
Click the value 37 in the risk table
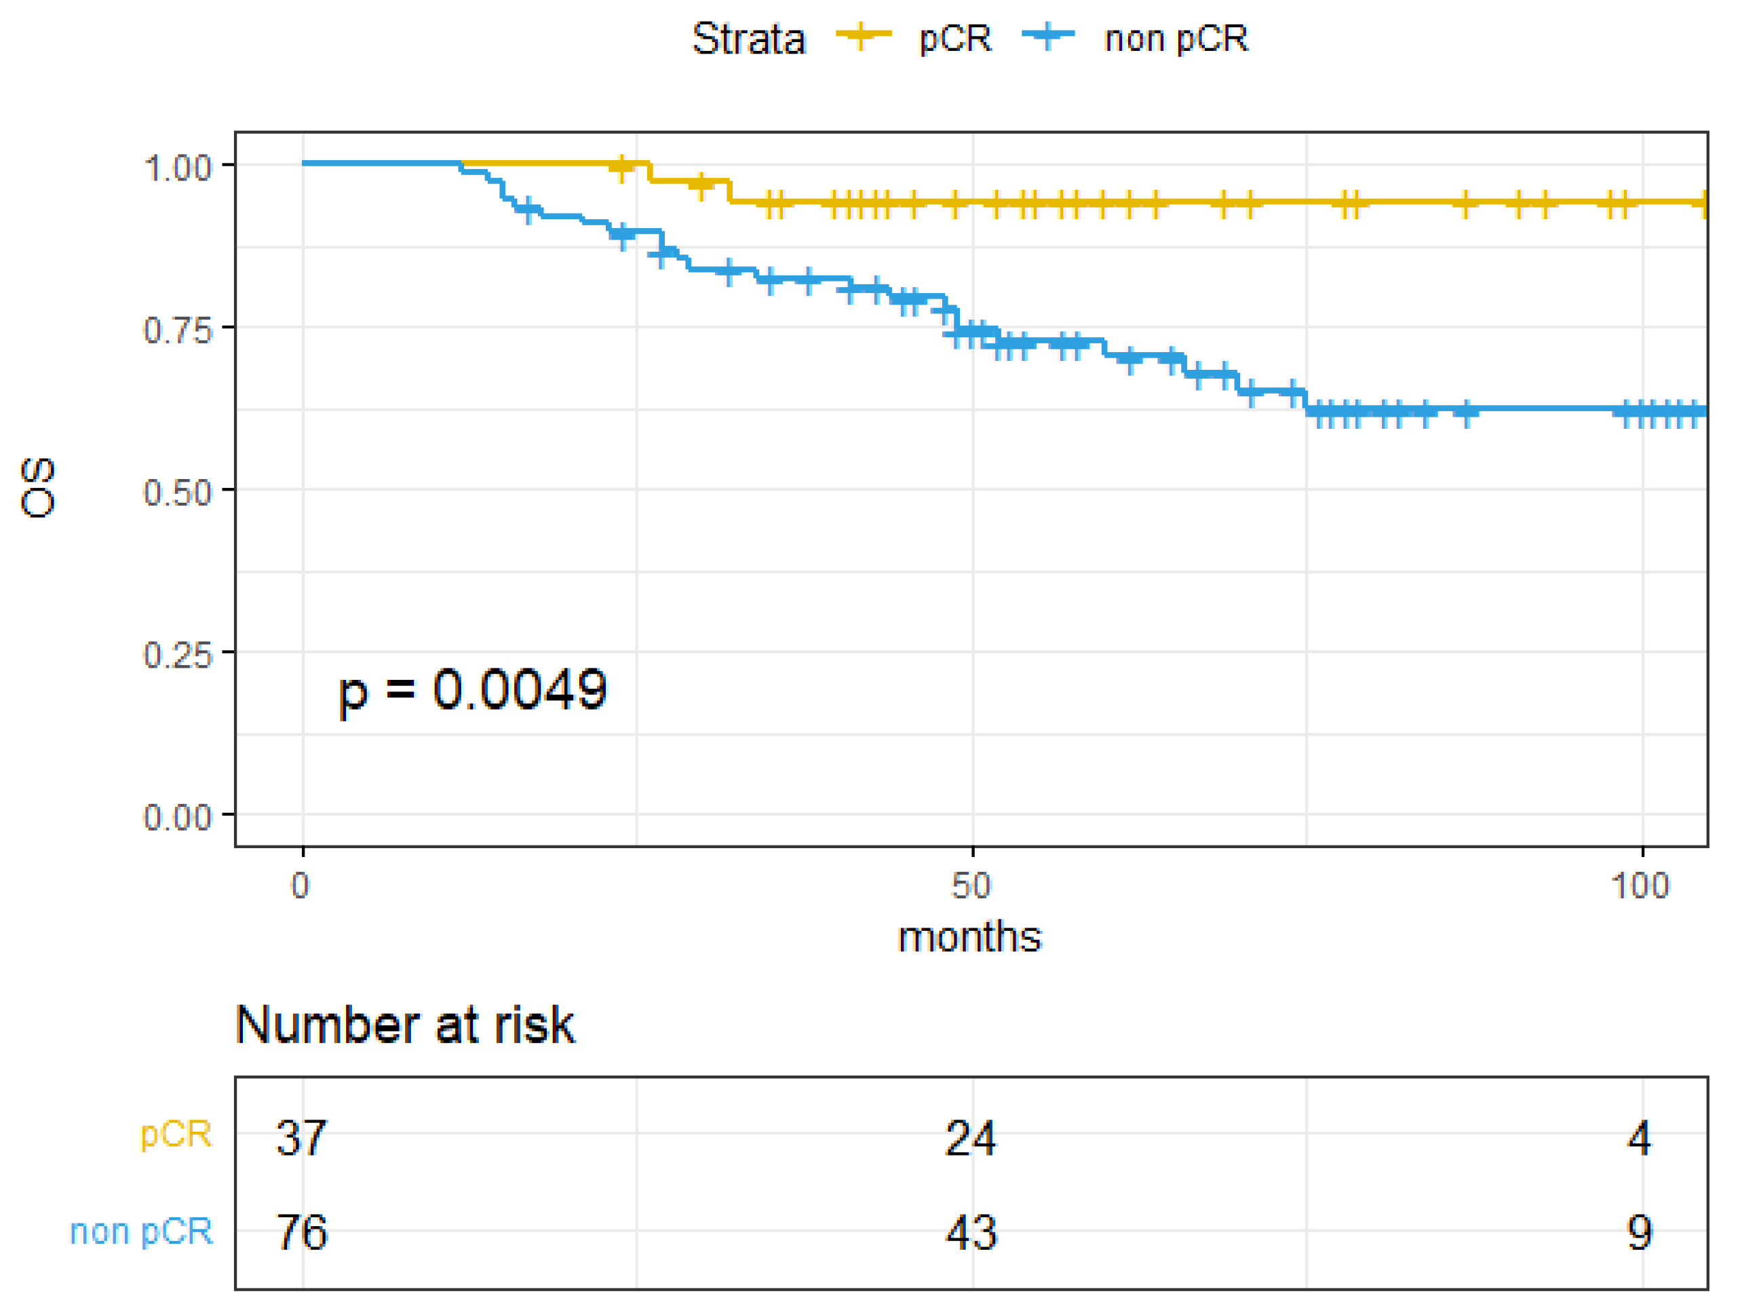tap(301, 1137)
